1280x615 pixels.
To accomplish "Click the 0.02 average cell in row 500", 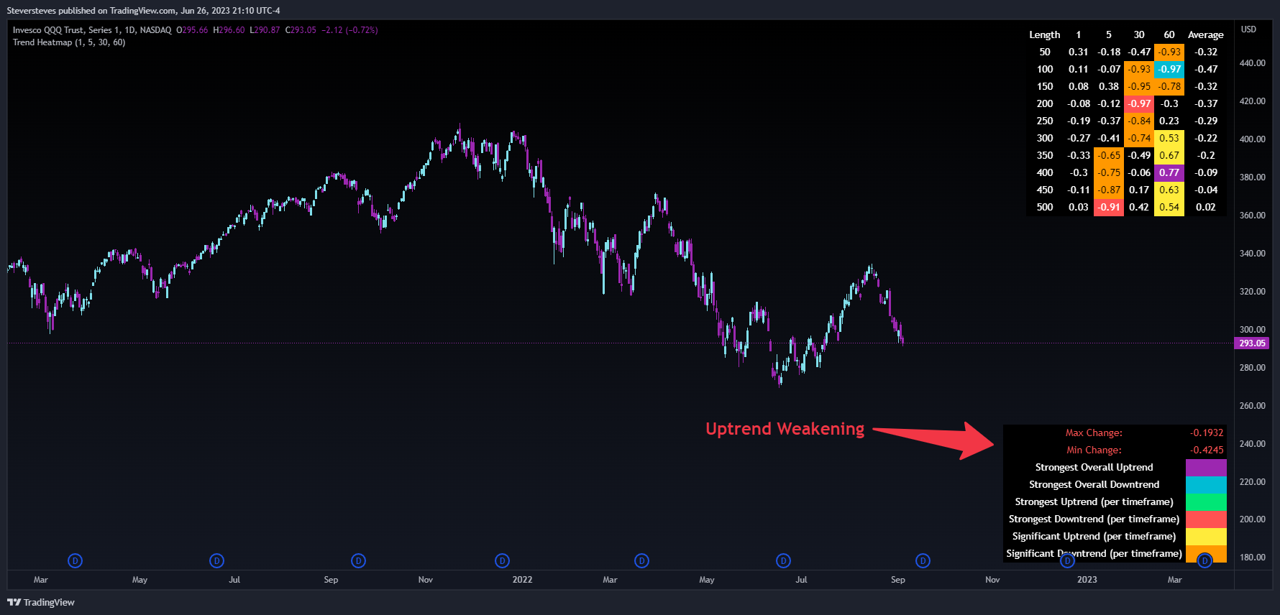I will coord(1206,207).
